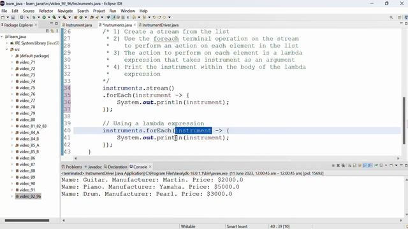Open the Coverage dropdown arrow
This screenshot has height=229, width=408.
(x=59, y=17)
